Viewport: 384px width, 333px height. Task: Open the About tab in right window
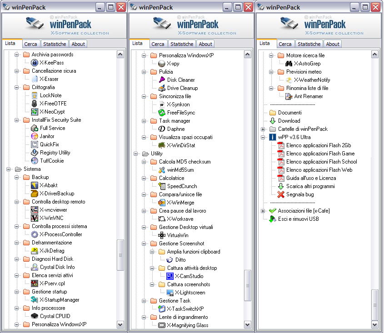[x=333, y=44]
